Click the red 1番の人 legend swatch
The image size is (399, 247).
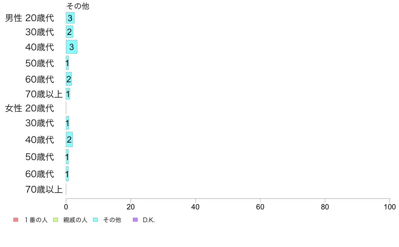pos(16,220)
